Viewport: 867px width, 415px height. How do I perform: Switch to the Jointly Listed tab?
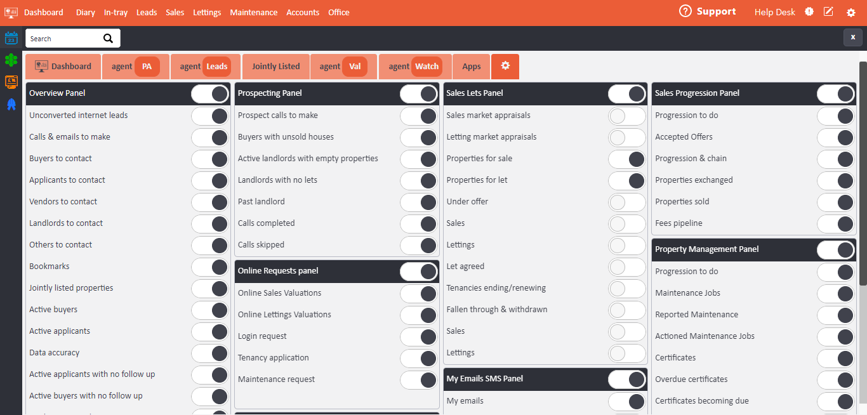275,66
